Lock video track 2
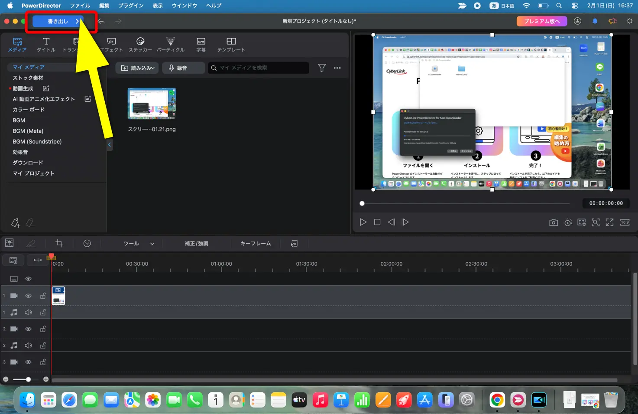This screenshot has height=414, width=638. [x=43, y=329]
